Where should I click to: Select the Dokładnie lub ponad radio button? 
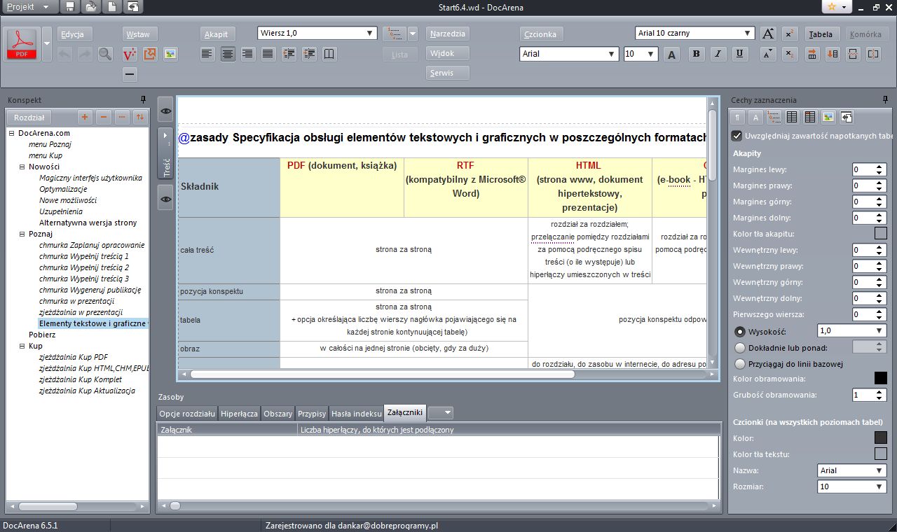tap(739, 347)
